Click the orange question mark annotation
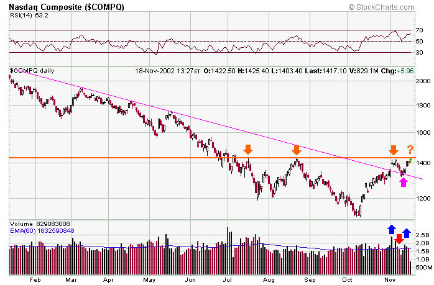This screenshot has width=434, height=285. tap(410, 150)
